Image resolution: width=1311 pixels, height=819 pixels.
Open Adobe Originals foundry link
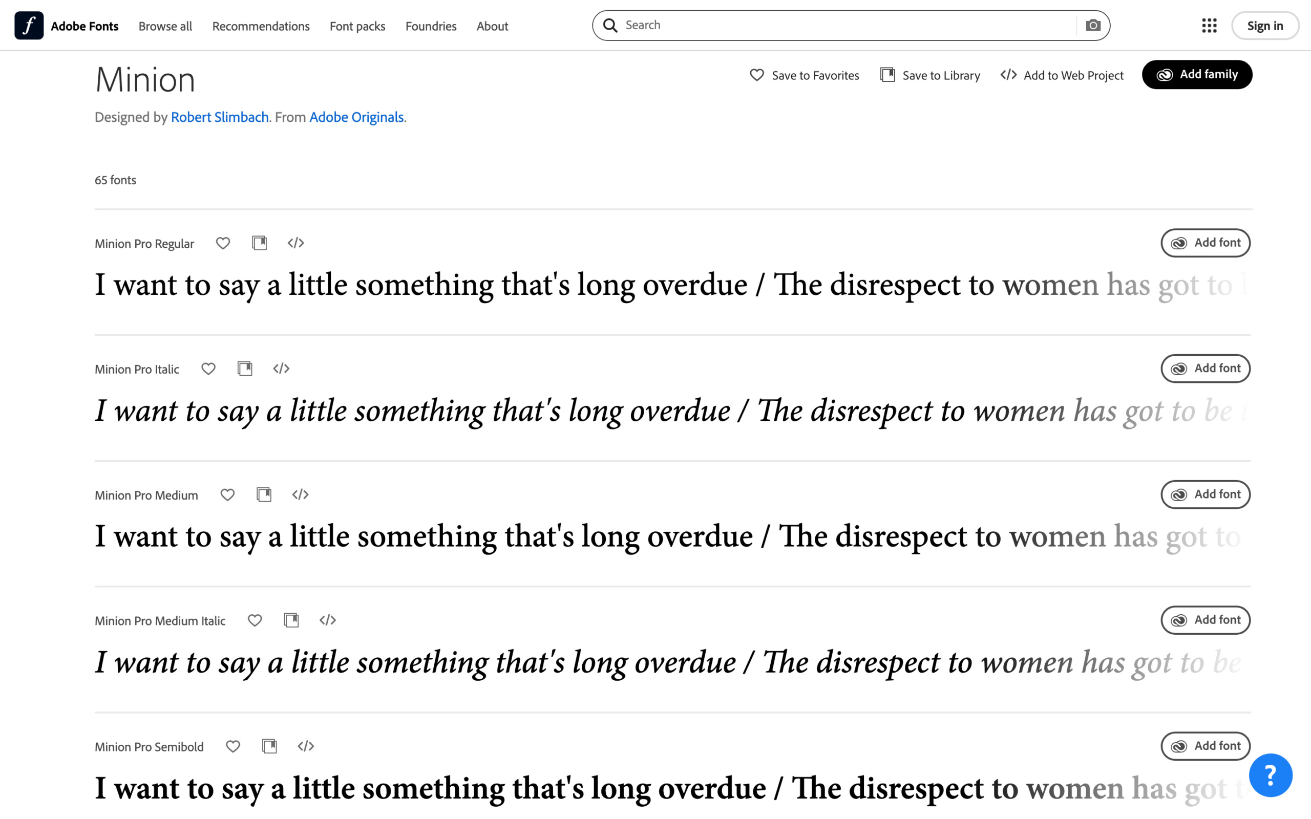(x=356, y=117)
